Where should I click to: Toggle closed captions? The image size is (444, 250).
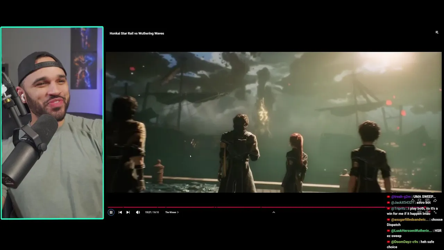419,212
